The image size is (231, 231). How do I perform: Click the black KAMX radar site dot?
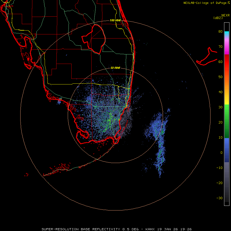115,115
